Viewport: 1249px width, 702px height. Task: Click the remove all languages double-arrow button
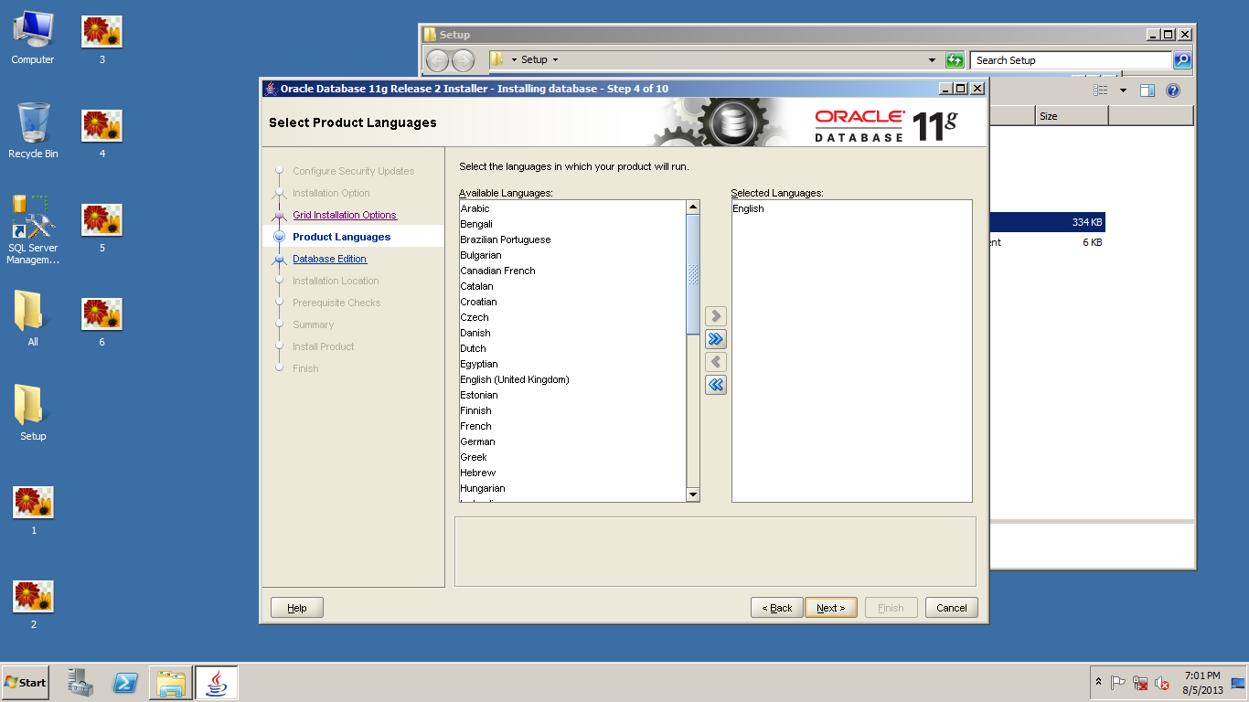pos(716,385)
